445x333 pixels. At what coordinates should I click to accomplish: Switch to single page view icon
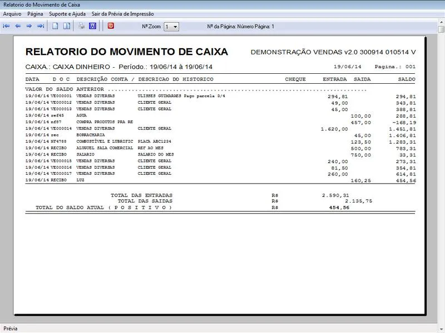click(55, 26)
